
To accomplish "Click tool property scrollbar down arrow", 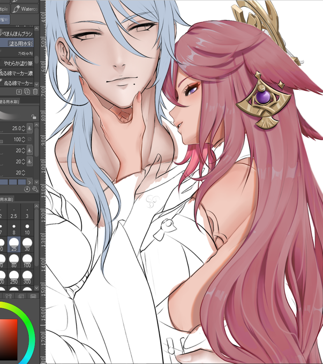I will point(36,182).
